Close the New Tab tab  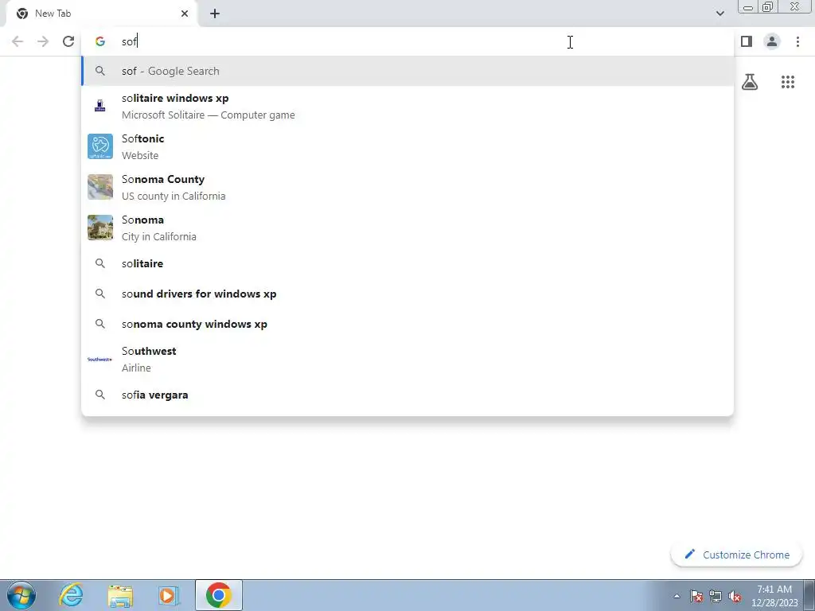[x=185, y=14]
